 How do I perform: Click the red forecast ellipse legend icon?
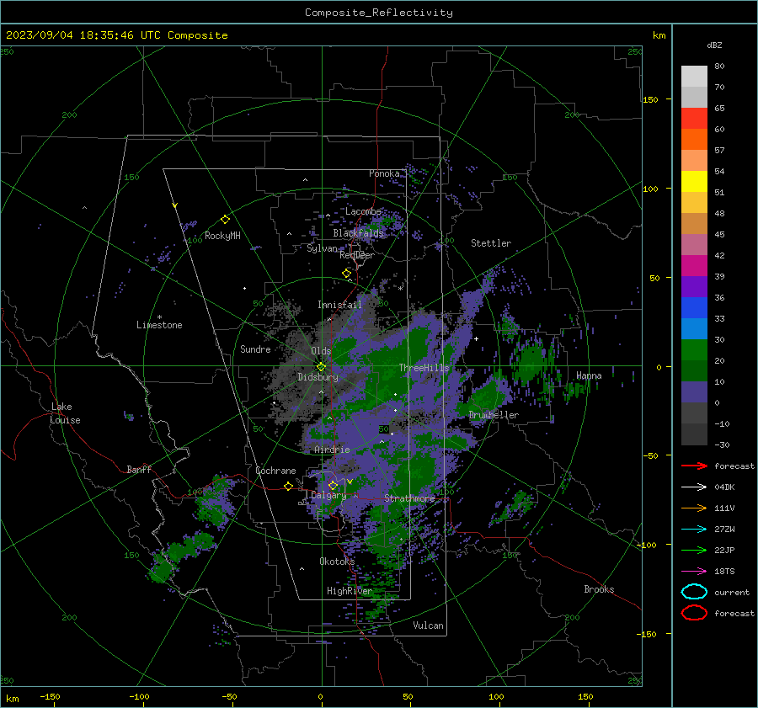[694, 613]
